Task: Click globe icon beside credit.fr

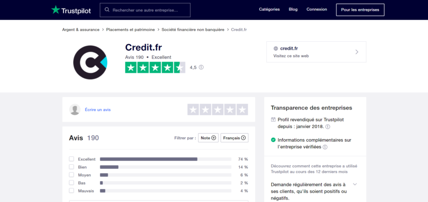Action: click(276, 48)
